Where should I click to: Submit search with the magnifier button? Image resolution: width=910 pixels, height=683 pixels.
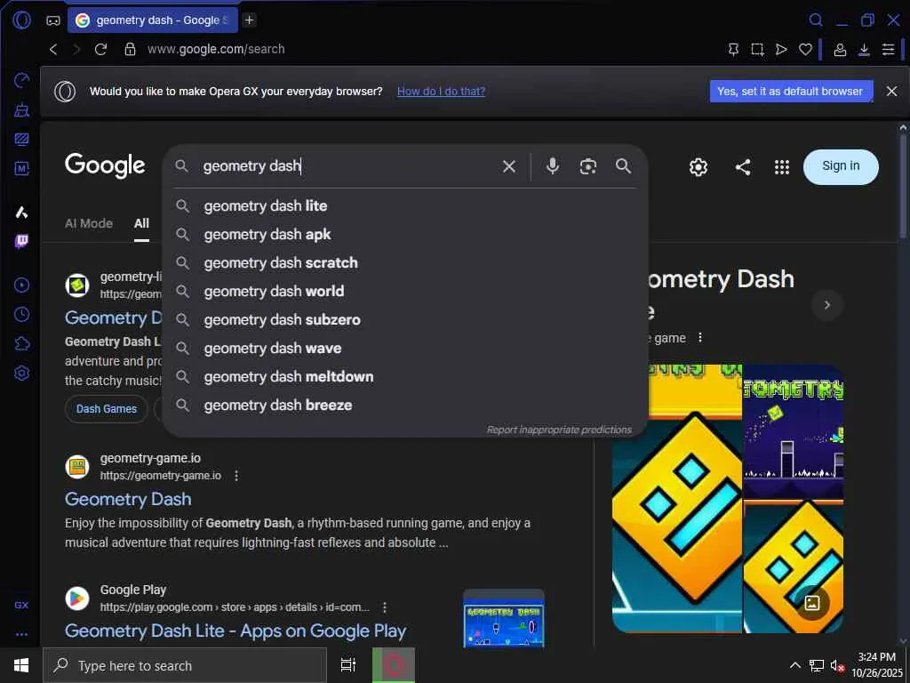click(x=623, y=166)
